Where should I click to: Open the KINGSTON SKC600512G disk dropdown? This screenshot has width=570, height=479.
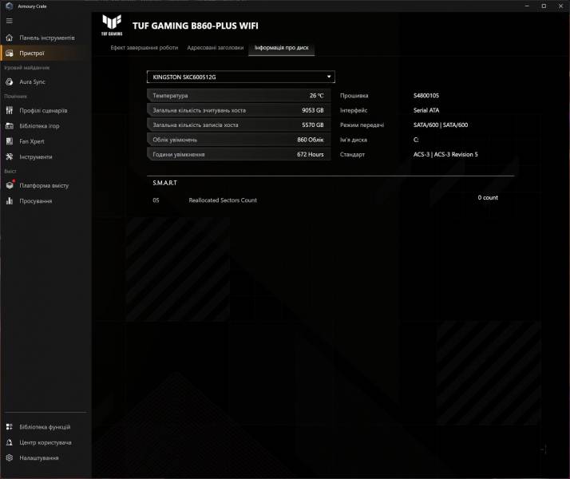point(240,77)
